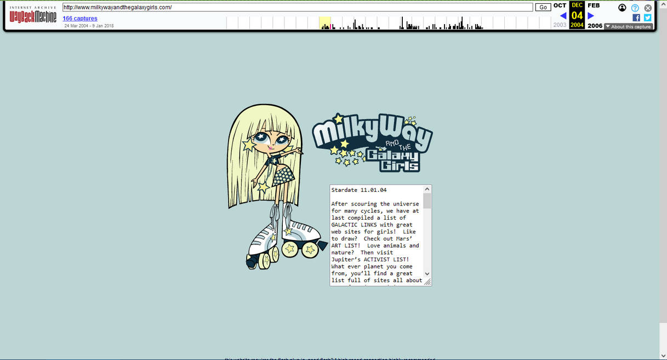The height and width of the screenshot is (360, 667).
Task: Click the down arrow of the news box scrollbar
Action: click(427, 274)
